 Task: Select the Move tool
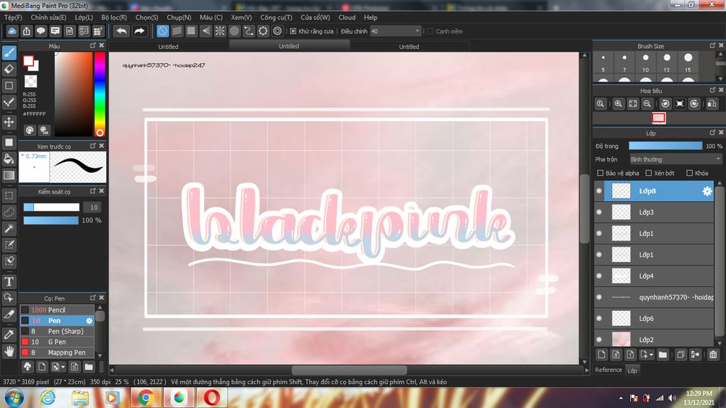coord(9,122)
